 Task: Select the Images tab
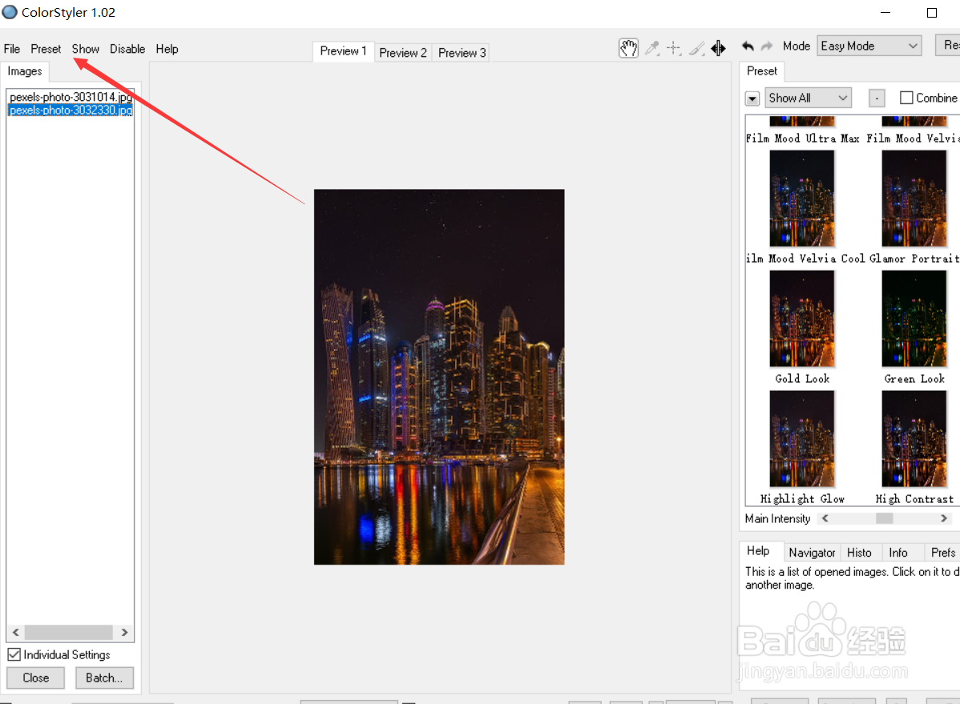tap(25, 71)
